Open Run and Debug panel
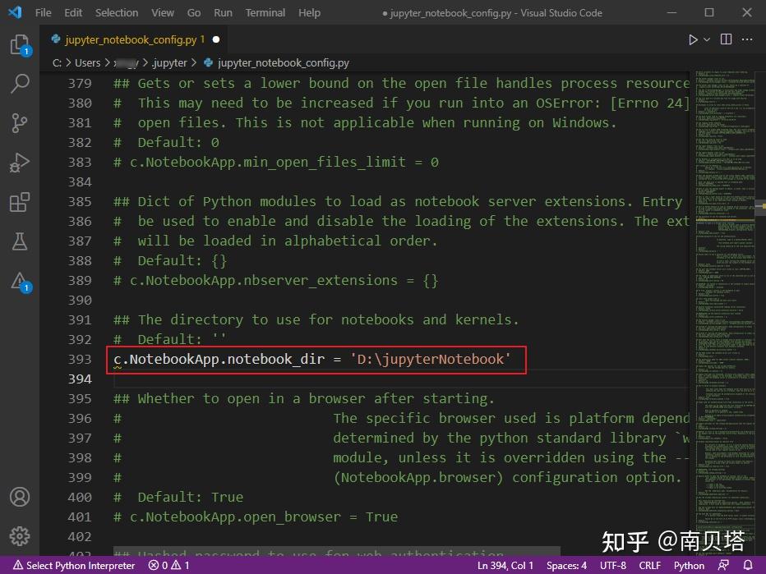766x574 pixels. 21,162
